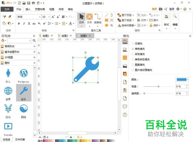Image resolution: width=193 pixels, height=142 pixels.
Task: Switch to the 页面布局 page layout tab
Action: 40,9
